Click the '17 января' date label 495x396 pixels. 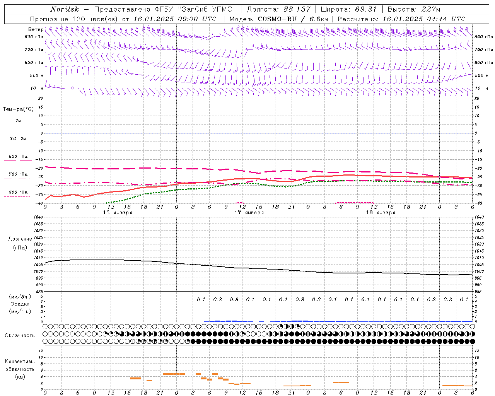[x=249, y=213]
